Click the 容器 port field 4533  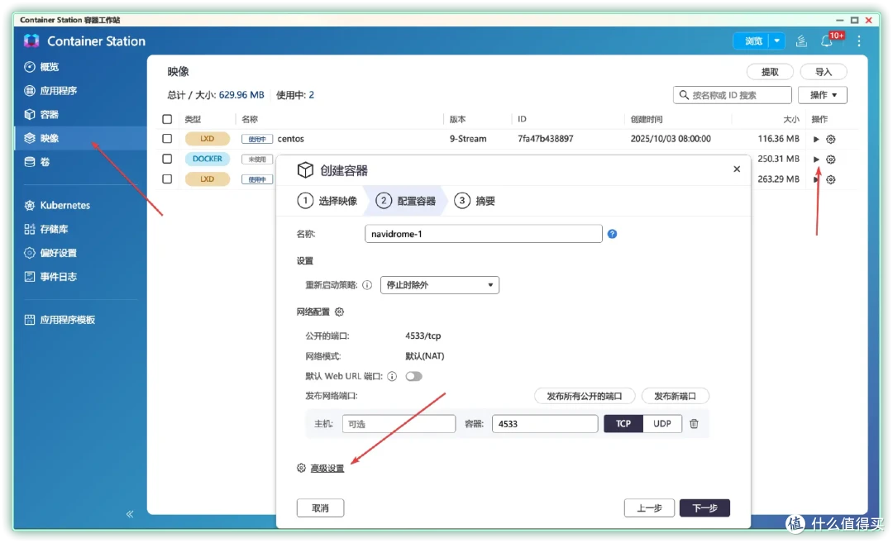(545, 424)
